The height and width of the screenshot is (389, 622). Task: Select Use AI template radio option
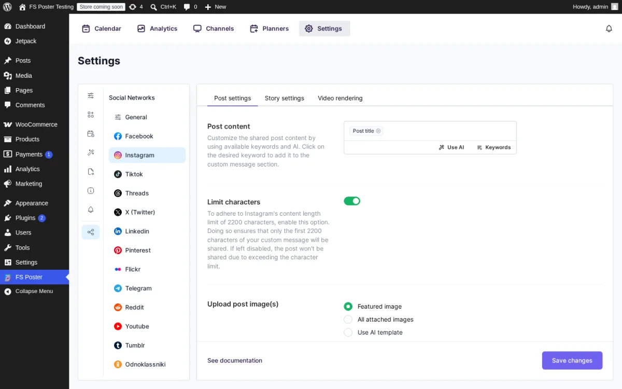pyautogui.click(x=348, y=332)
